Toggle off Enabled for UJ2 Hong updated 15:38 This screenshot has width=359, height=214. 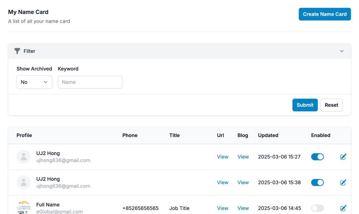tap(317, 183)
